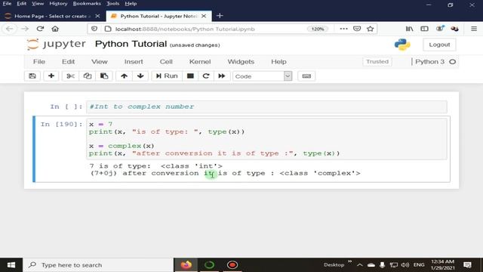
Task: Open Firefox History menu
Action: 58,4
